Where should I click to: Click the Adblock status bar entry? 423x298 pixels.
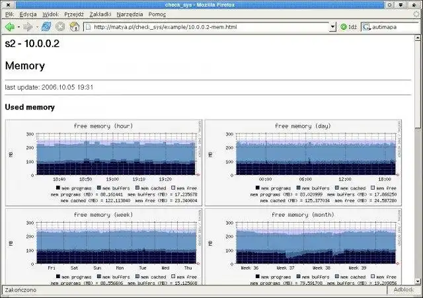click(x=403, y=289)
